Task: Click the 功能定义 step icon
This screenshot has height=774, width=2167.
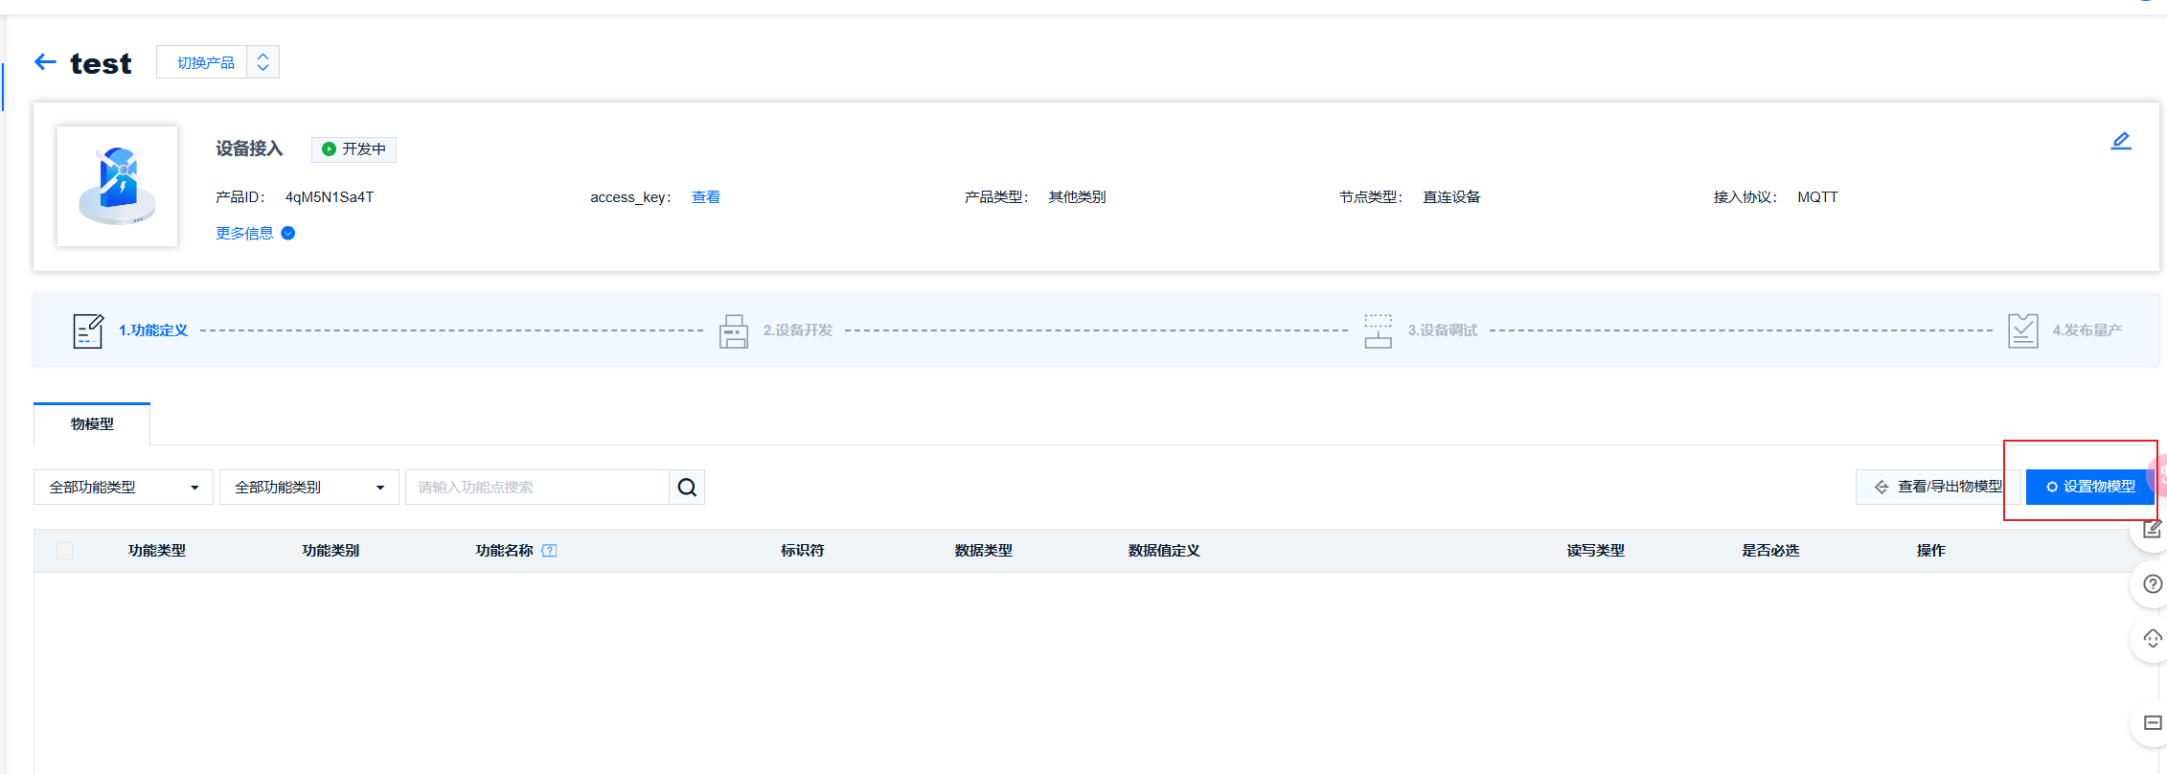Action: (88, 330)
